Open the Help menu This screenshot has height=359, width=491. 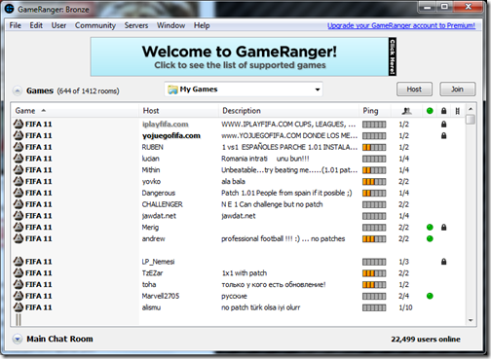coord(202,25)
